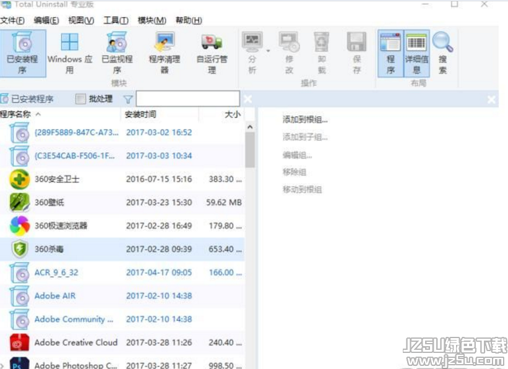Viewport: 508px width, 369px height.
Task: Toggle the 程序 layout button
Action: pyautogui.click(x=390, y=53)
